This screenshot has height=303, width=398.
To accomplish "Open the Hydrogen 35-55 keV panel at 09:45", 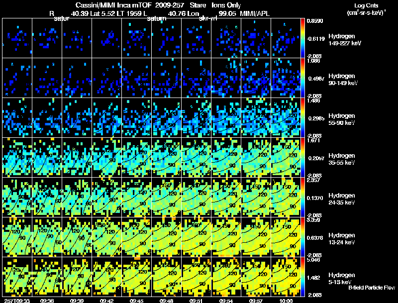I will tap(136, 158).
